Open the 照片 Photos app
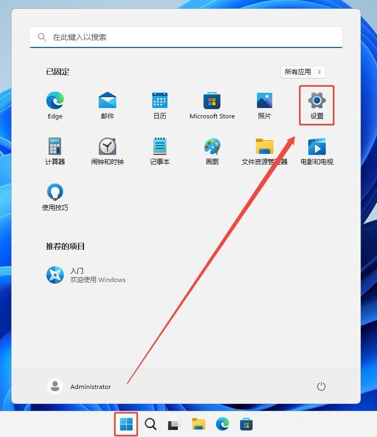The height and width of the screenshot is (437, 377). pos(265,105)
